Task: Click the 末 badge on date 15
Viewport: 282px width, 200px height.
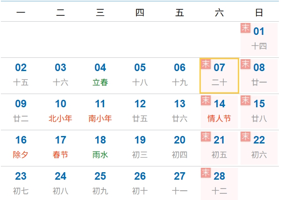Action: [245, 100]
